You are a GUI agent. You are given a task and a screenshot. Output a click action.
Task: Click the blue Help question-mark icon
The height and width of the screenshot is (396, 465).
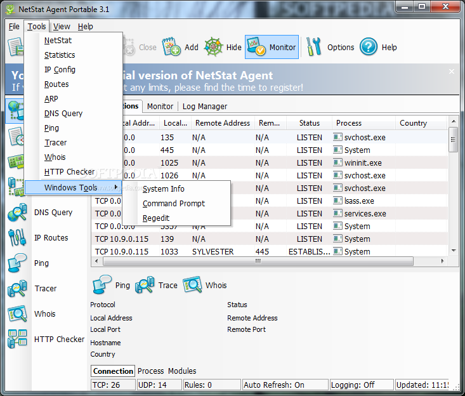pyautogui.click(x=369, y=47)
